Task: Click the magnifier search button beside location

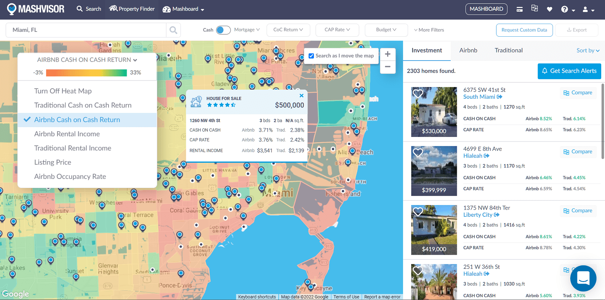Action: coord(173,30)
